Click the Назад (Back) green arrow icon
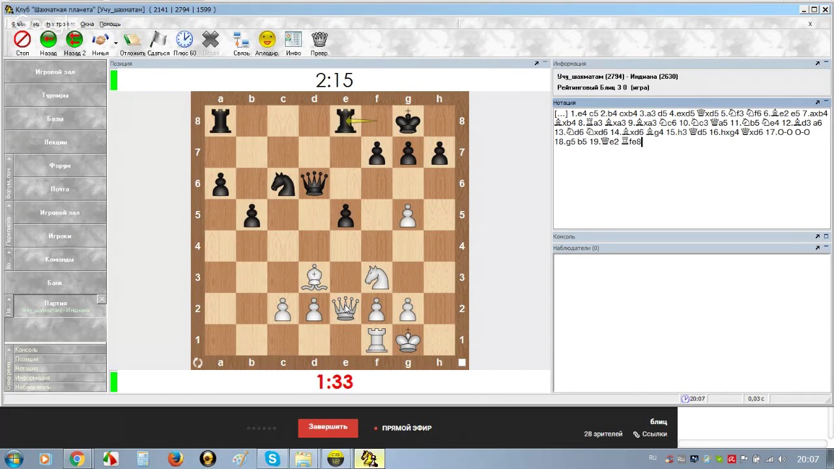 tap(48, 40)
